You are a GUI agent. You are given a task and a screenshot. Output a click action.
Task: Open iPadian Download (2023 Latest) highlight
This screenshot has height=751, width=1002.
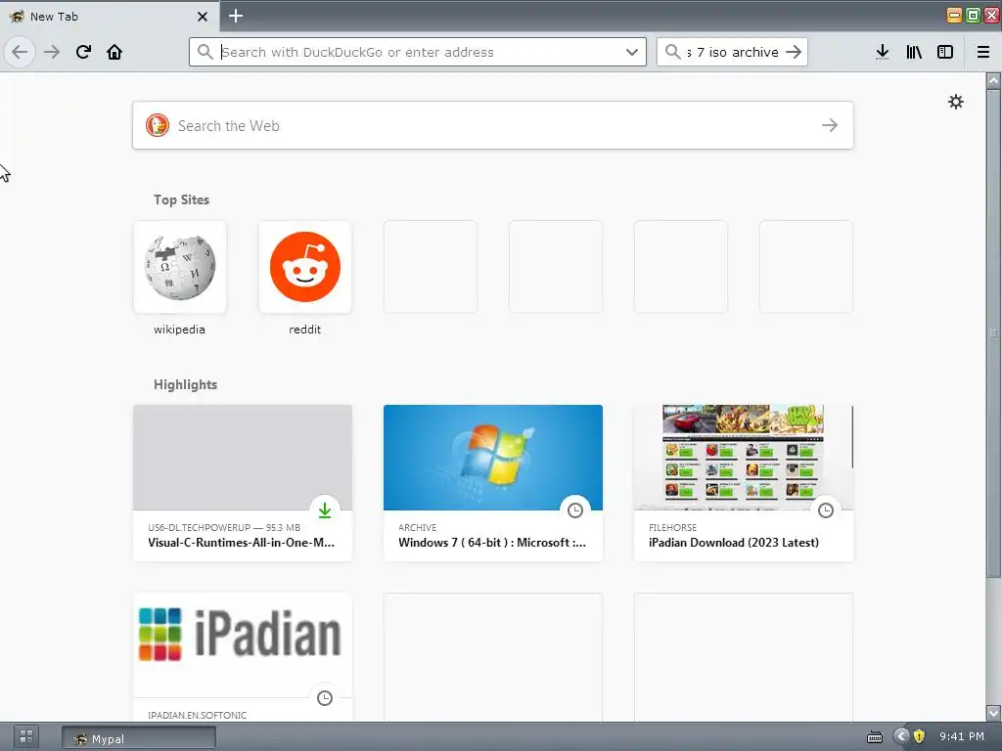(744, 483)
